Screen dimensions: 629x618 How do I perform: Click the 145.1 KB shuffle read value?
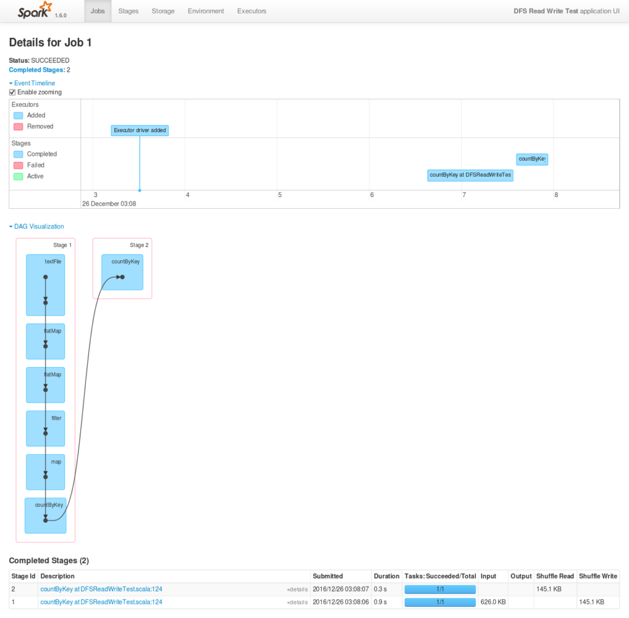click(549, 589)
